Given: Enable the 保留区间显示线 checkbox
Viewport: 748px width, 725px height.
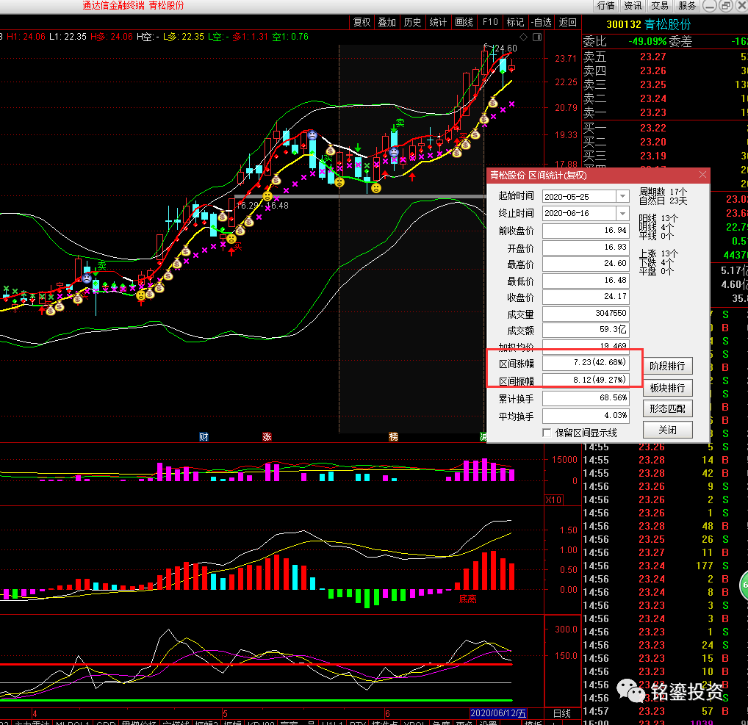Looking at the screenshot, I should pyautogui.click(x=547, y=433).
